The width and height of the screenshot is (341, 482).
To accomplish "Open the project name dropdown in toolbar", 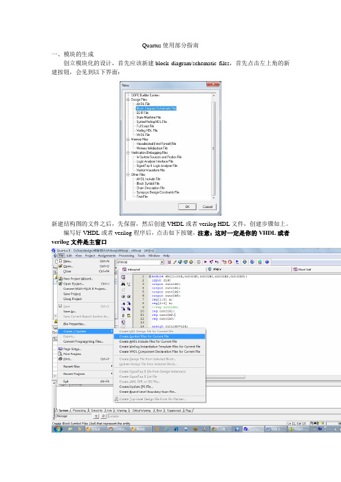I will click(x=162, y=262).
